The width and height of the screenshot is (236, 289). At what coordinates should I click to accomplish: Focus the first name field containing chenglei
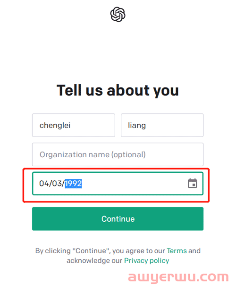tap(74, 125)
